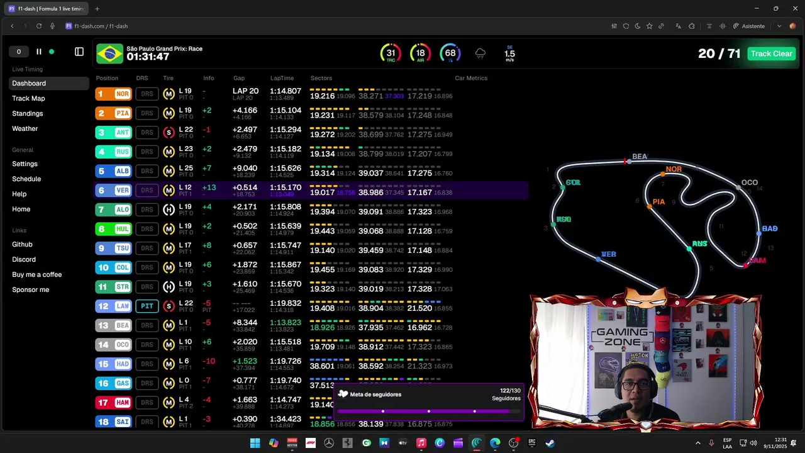Click the DRS indicator in NOR row
Screen dimensions: 805x453
[147, 94]
